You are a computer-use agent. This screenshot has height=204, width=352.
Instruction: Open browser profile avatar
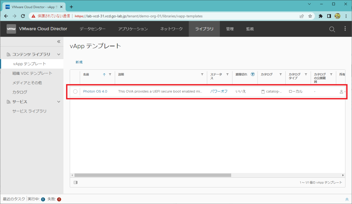tap(337, 16)
